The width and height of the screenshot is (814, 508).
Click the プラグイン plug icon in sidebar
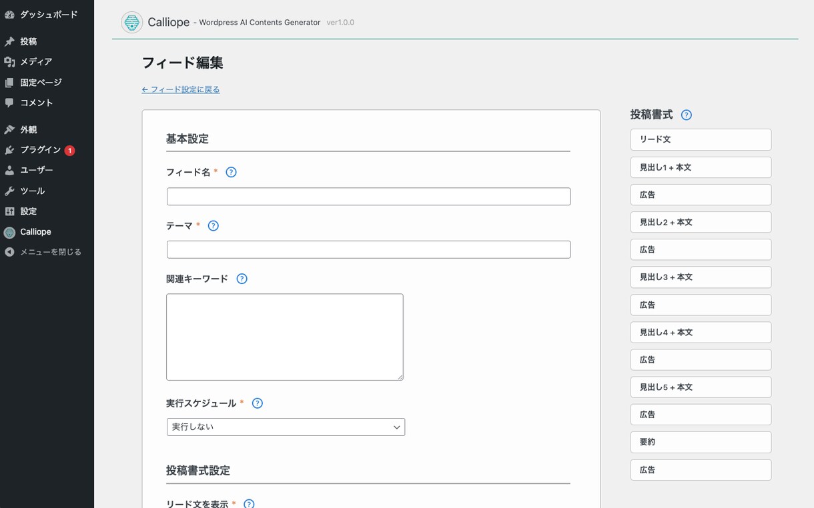coord(9,150)
